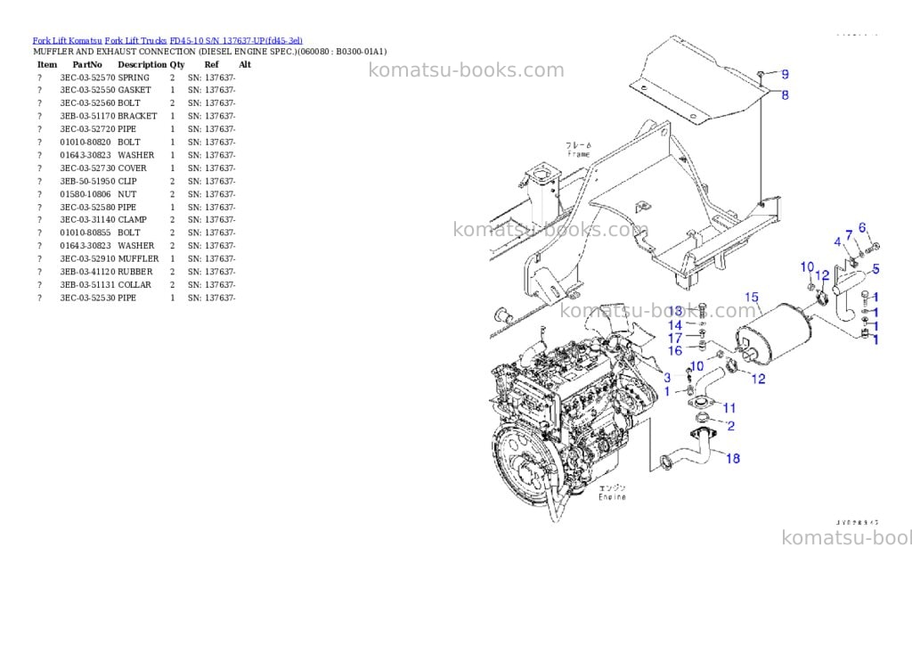Image resolution: width=912 pixels, height=646 pixels.
Task: Select part number 3EB-03-41120 RUBBER
Action: [x=107, y=272]
